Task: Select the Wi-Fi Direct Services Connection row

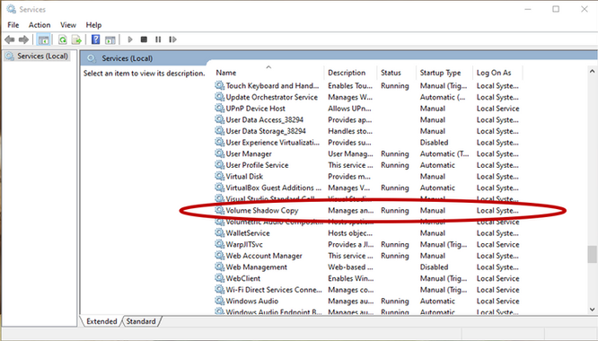Action: (367, 290)
